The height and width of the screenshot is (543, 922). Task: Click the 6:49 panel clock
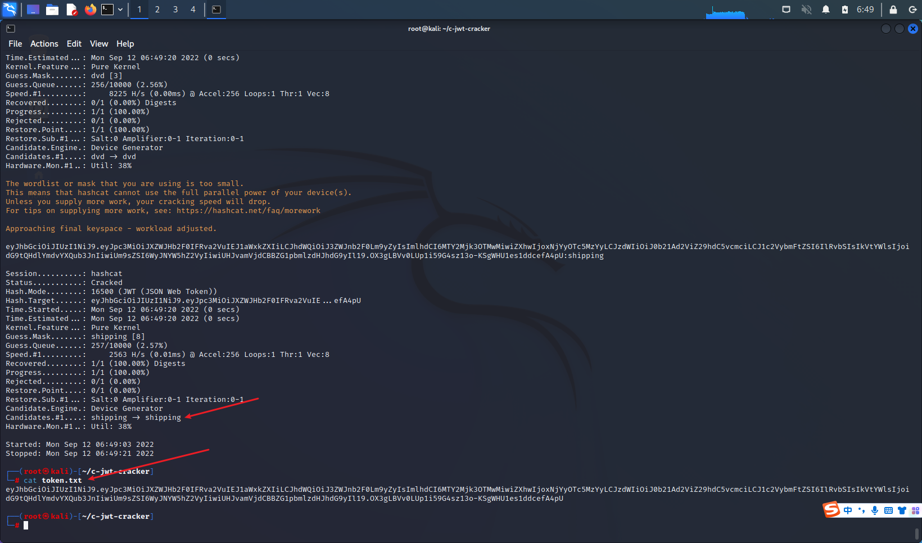[865, 10]
